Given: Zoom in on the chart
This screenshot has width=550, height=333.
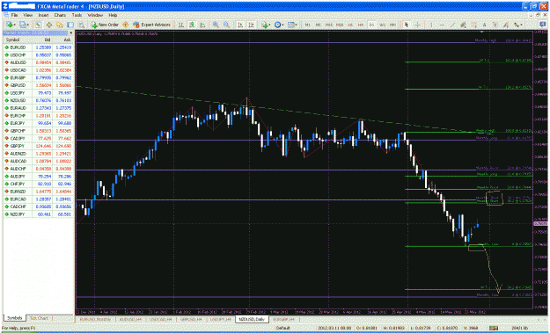Looking at the screenshot, I should pos(216,25).
